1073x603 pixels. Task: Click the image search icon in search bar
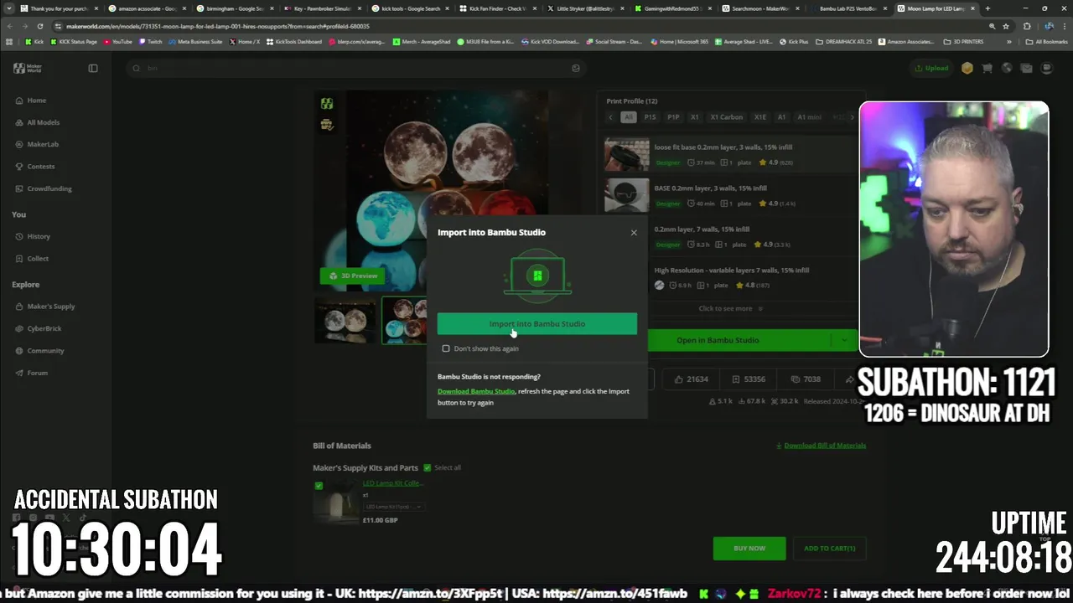[576, 69]
